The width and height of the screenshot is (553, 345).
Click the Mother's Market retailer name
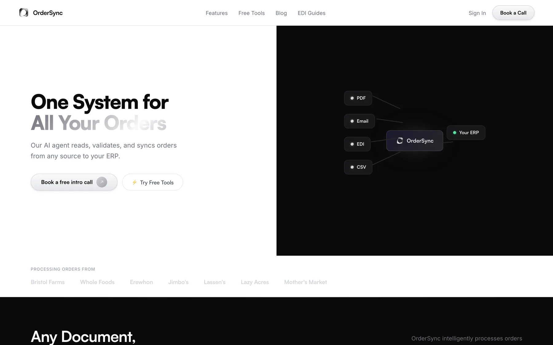[x=306, y=282]
